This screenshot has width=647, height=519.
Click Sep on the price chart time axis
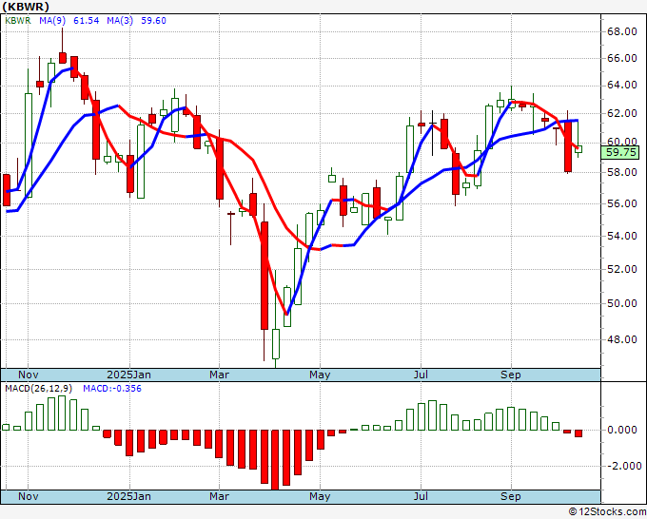[511, 375]
